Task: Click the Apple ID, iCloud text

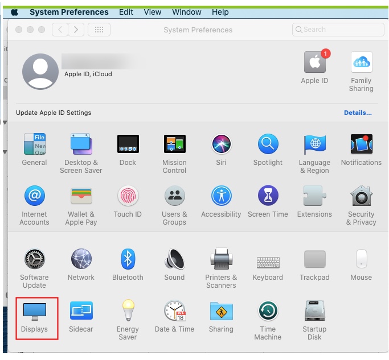Action: tap(88, 74)
